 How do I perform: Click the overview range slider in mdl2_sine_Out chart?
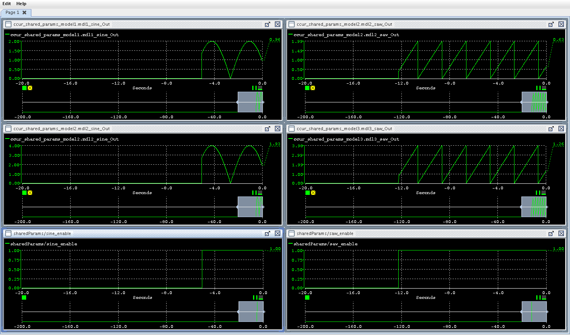[250, 207]
